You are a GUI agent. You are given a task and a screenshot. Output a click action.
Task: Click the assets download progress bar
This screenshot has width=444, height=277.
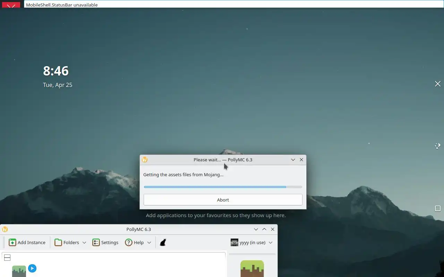(223, 187)
